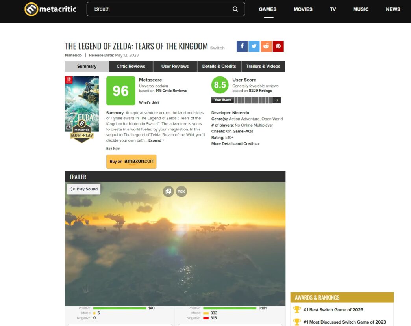The width and height of the screenshot is (411, 326).
Task: Open the 145 Critic Reviews link
Action: (171, 91)
